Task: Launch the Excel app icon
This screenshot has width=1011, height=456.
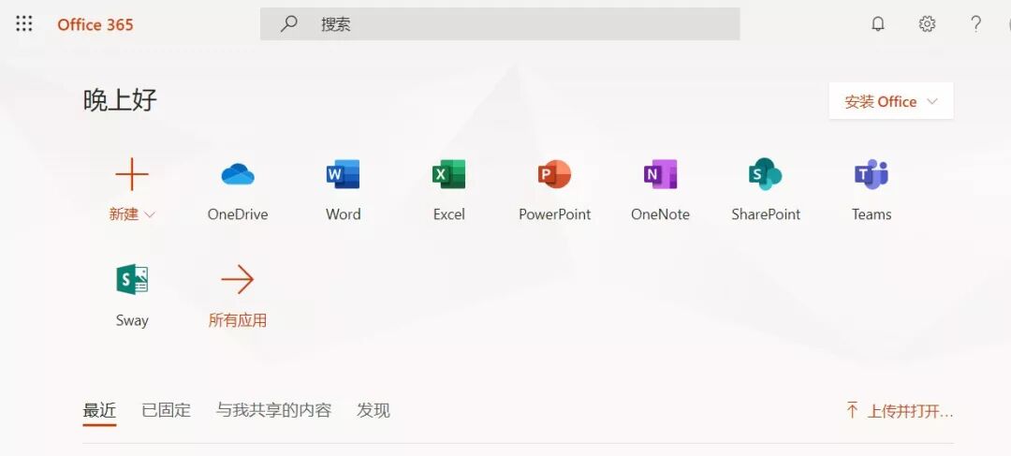Action: point(448,174)
